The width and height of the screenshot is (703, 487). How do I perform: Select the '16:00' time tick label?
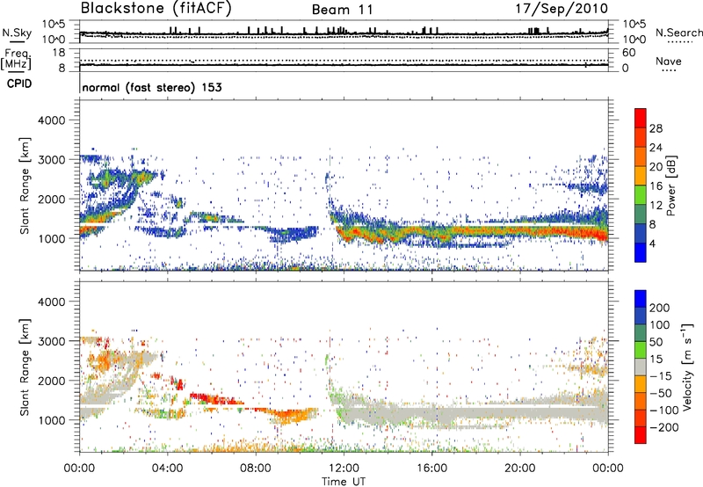(431, 469)
